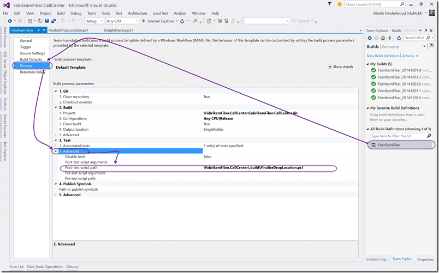Switch to FinaliseDropLocation.ps1 tab

coord(68,30)
